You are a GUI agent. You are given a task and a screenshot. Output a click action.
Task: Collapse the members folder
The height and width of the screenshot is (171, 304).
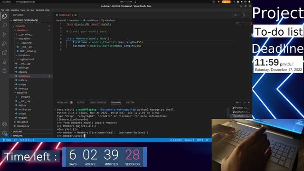point(31,30)
